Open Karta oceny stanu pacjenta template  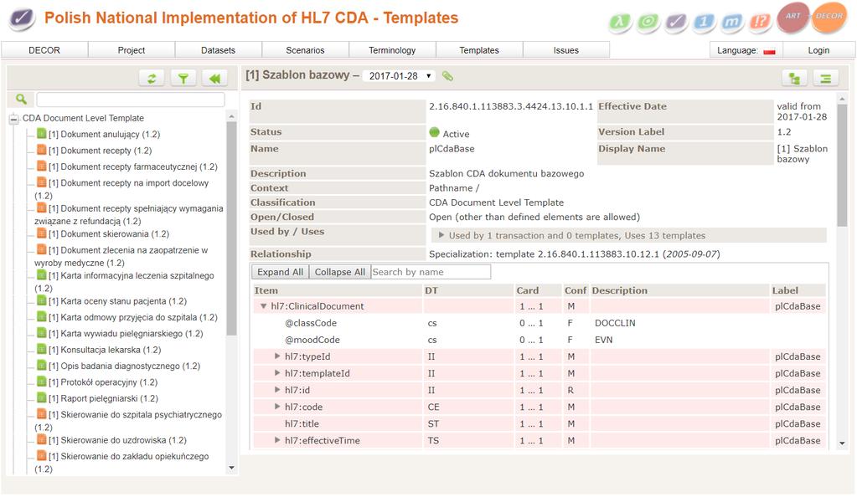click(117, 301)
